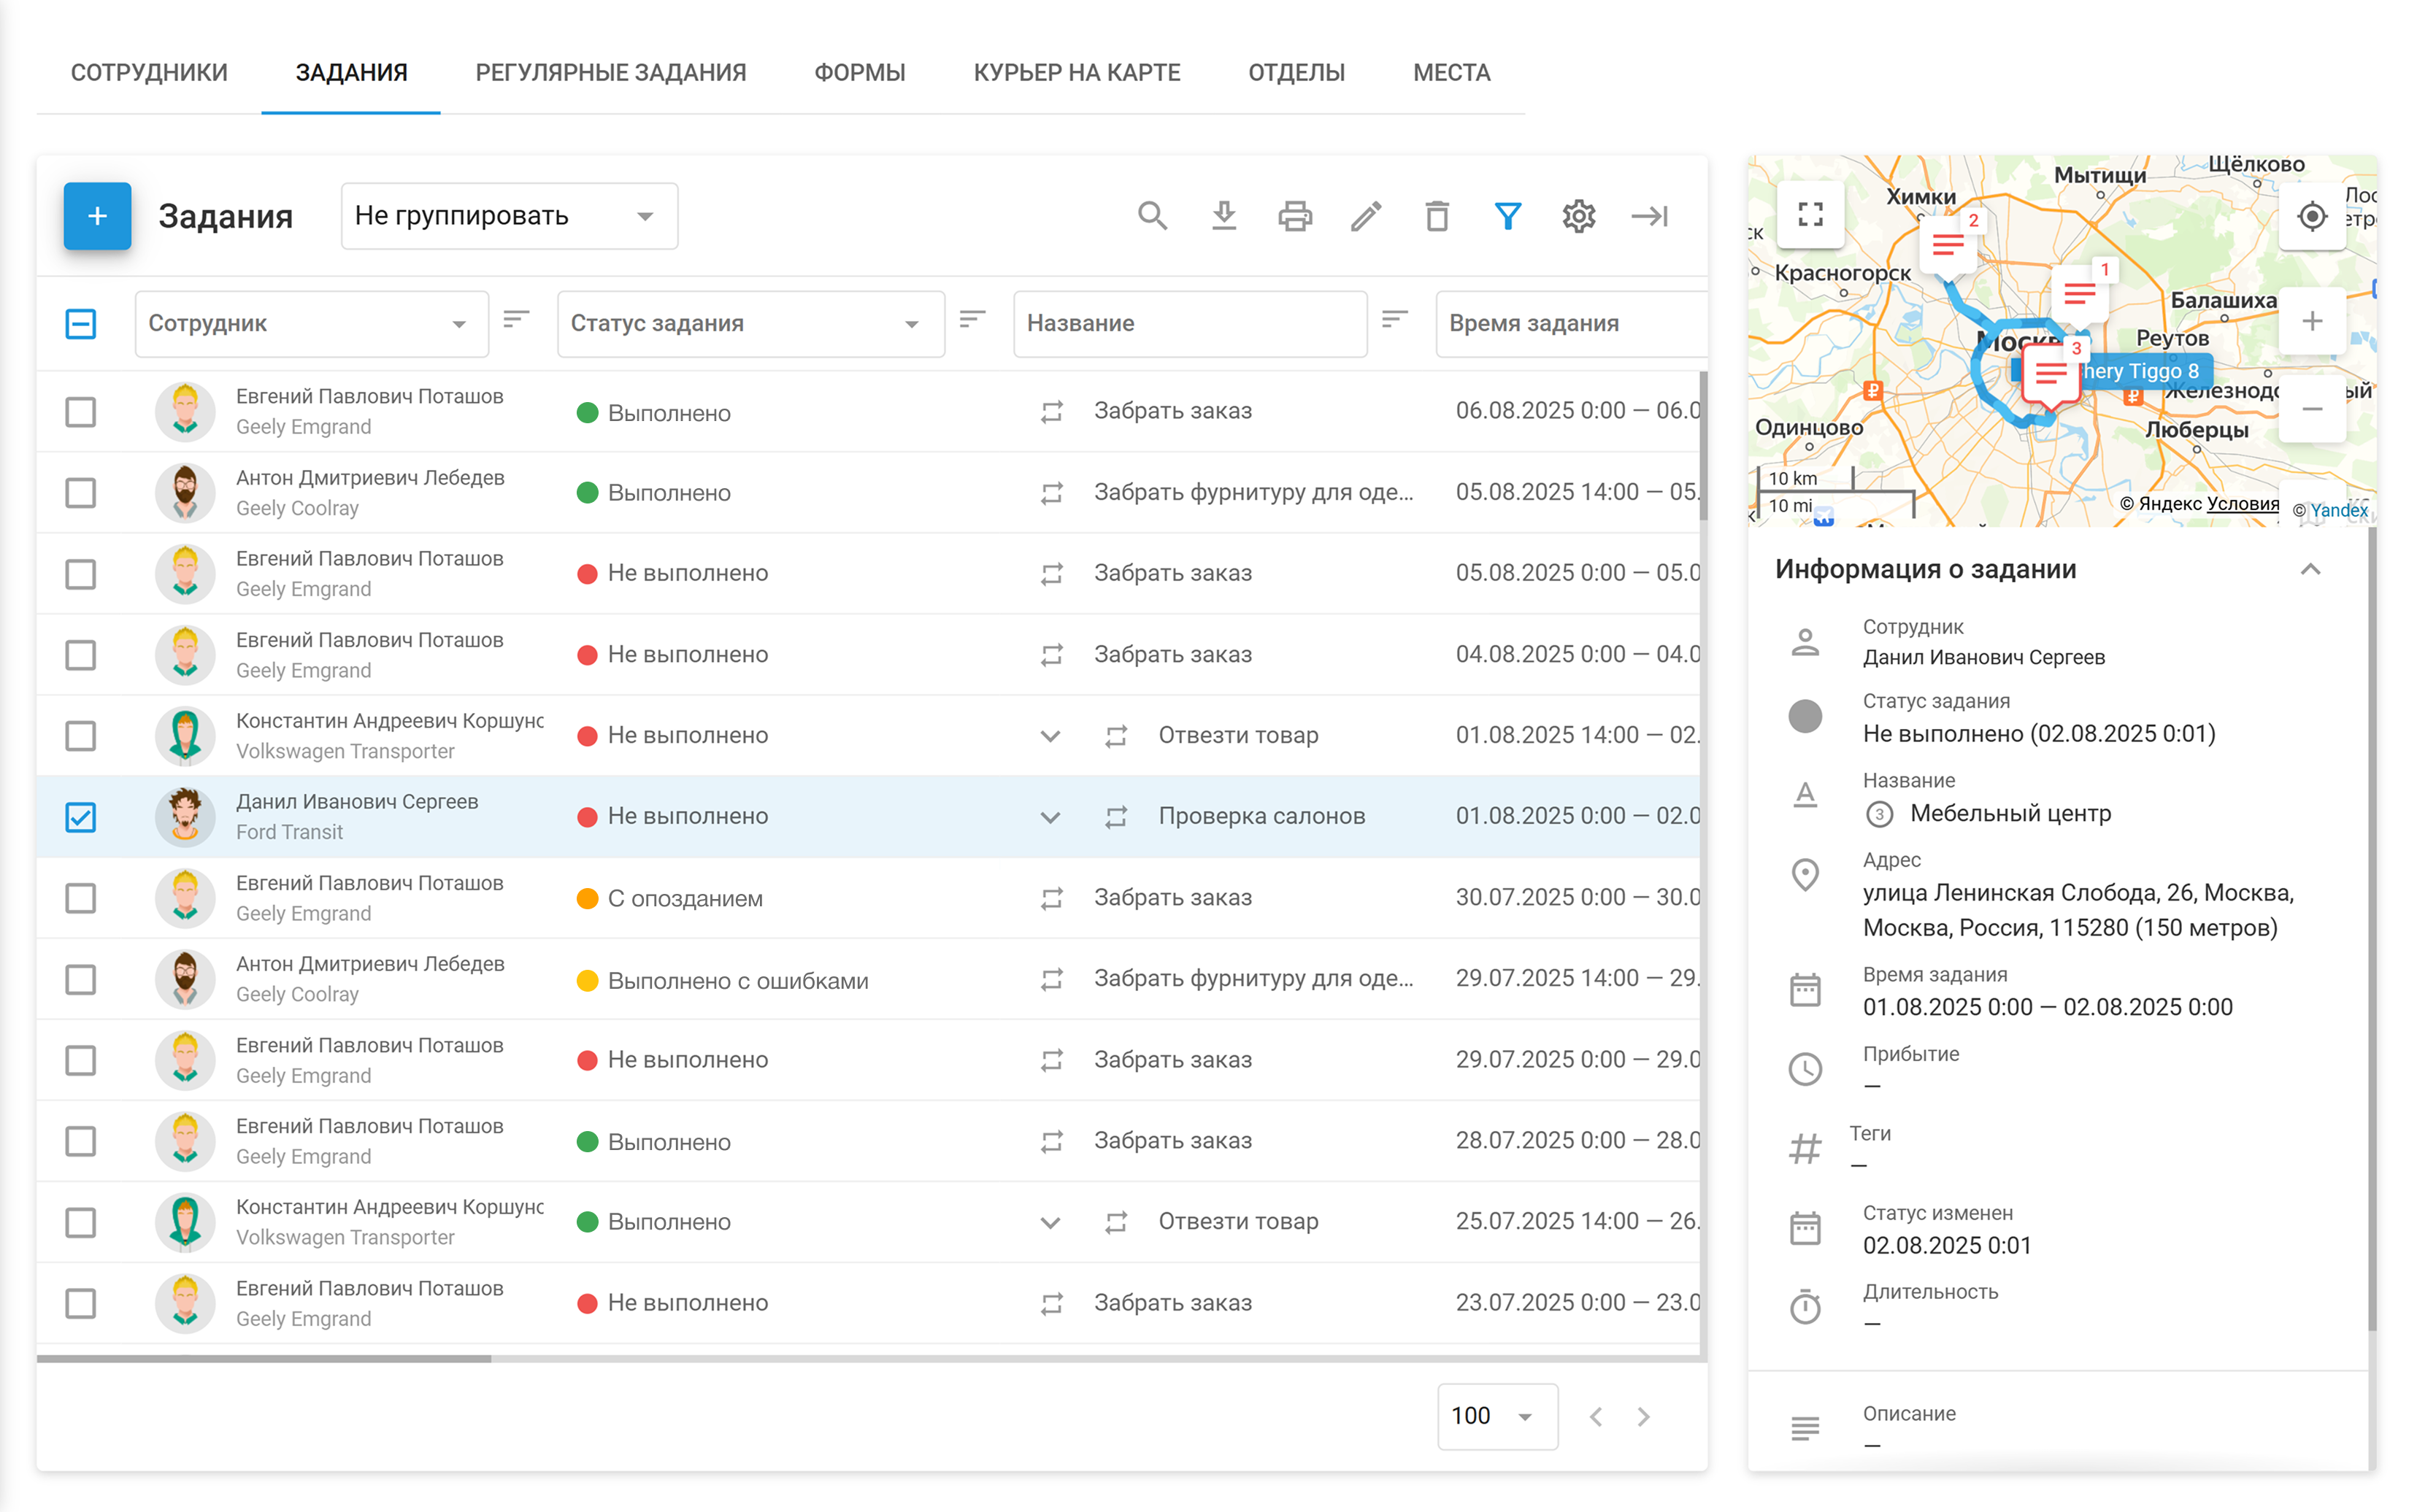Screen dimensions: 2409x1512
Task: Open table settings gear icon
Action: pos(1579,216)
